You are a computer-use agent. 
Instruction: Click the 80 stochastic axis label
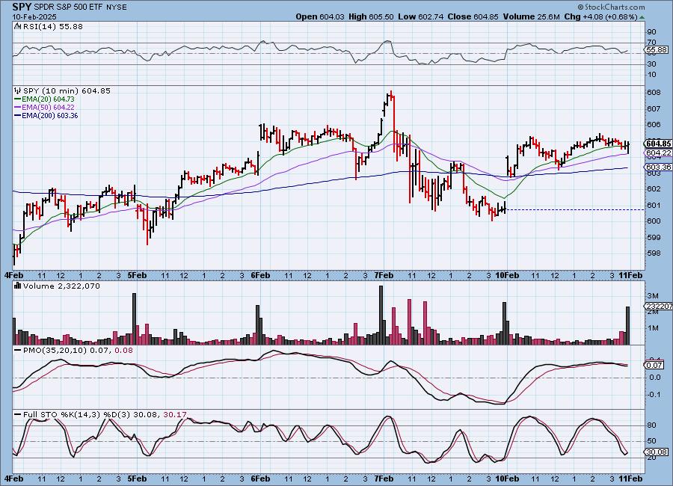point(651,425)
